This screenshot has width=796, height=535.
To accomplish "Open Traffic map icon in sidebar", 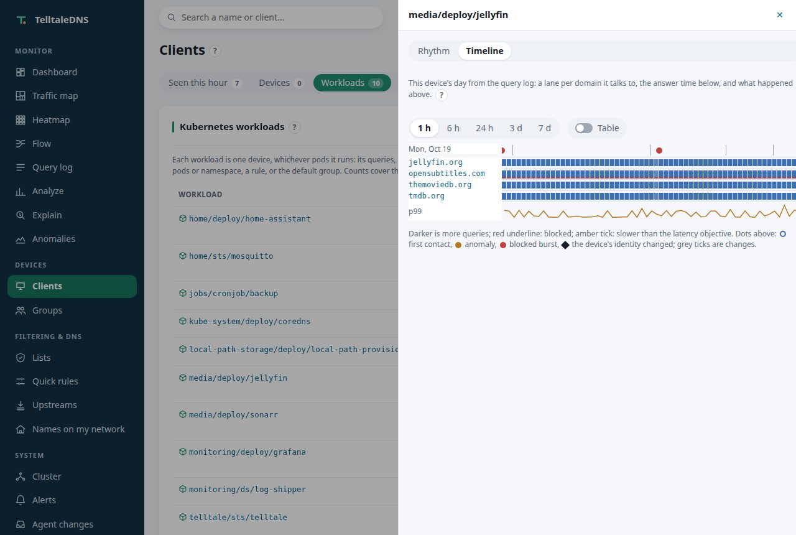I will click(x=21, y=96).
